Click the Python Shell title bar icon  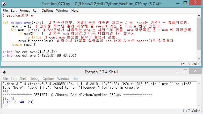(4, 72)
